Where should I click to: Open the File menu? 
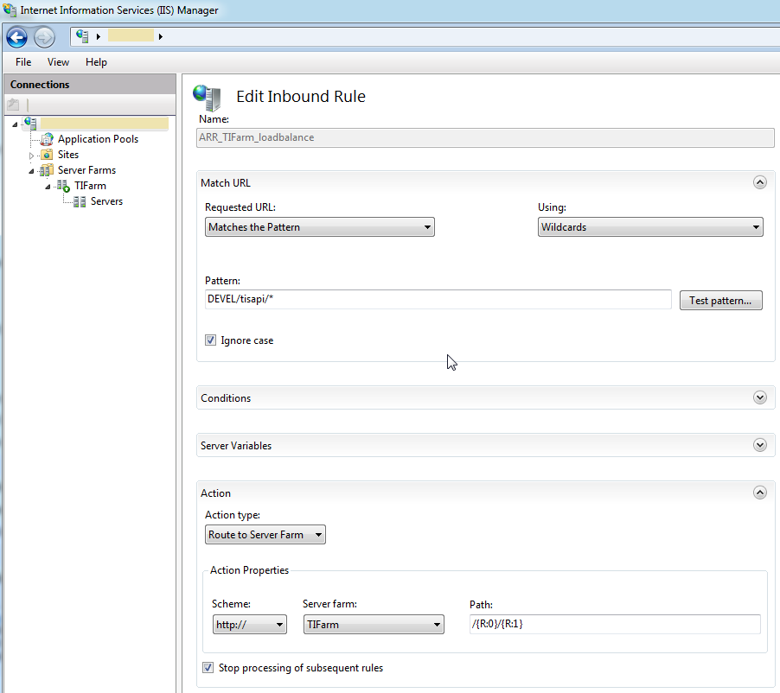click(23, 62)
